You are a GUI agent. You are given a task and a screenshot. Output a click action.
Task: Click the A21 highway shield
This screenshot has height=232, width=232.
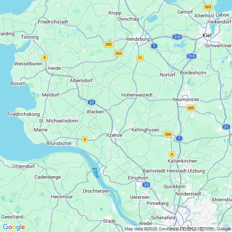tap(226, 127)
